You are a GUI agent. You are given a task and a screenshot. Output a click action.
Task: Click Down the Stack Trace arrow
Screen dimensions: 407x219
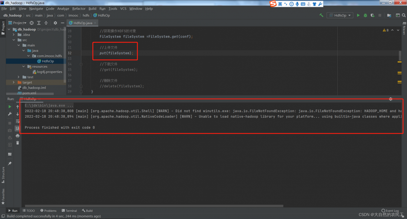(x=17, y=114)
